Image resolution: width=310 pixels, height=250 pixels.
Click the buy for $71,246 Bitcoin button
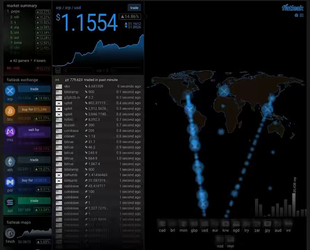point(34,109)
